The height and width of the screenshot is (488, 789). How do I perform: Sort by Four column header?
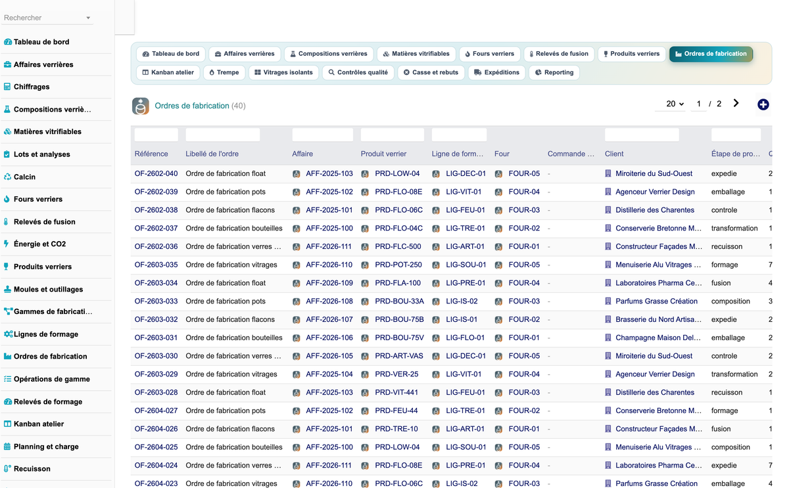point(502,154)
